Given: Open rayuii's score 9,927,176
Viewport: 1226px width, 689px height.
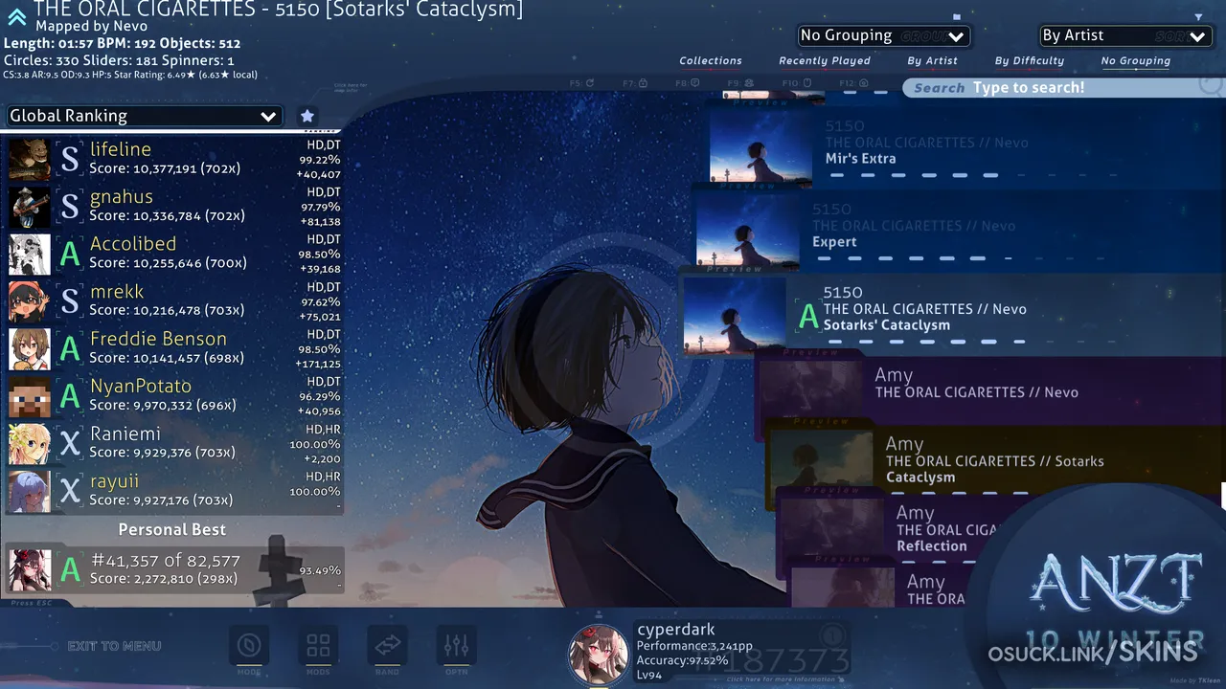Looking at the screenshot, I should point(173,491).
